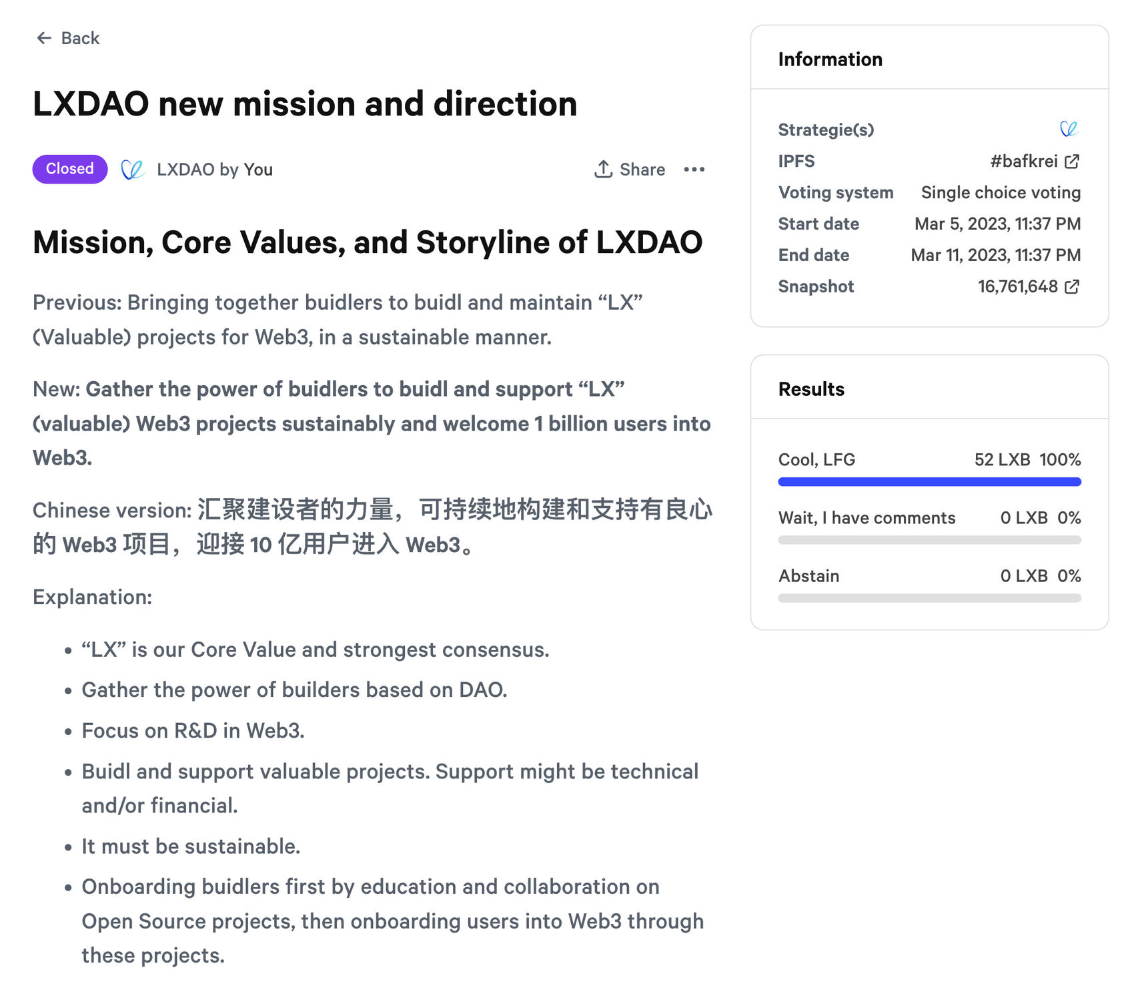The width and height of the screenshot is (1134, 996).
Task: Click the 'Results' panel heading
Action: (811, 389)
